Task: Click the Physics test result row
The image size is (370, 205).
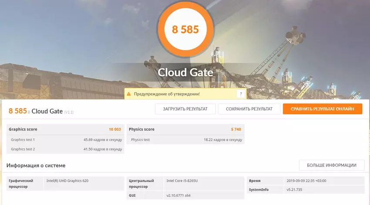Action: (x=185, y=140)
